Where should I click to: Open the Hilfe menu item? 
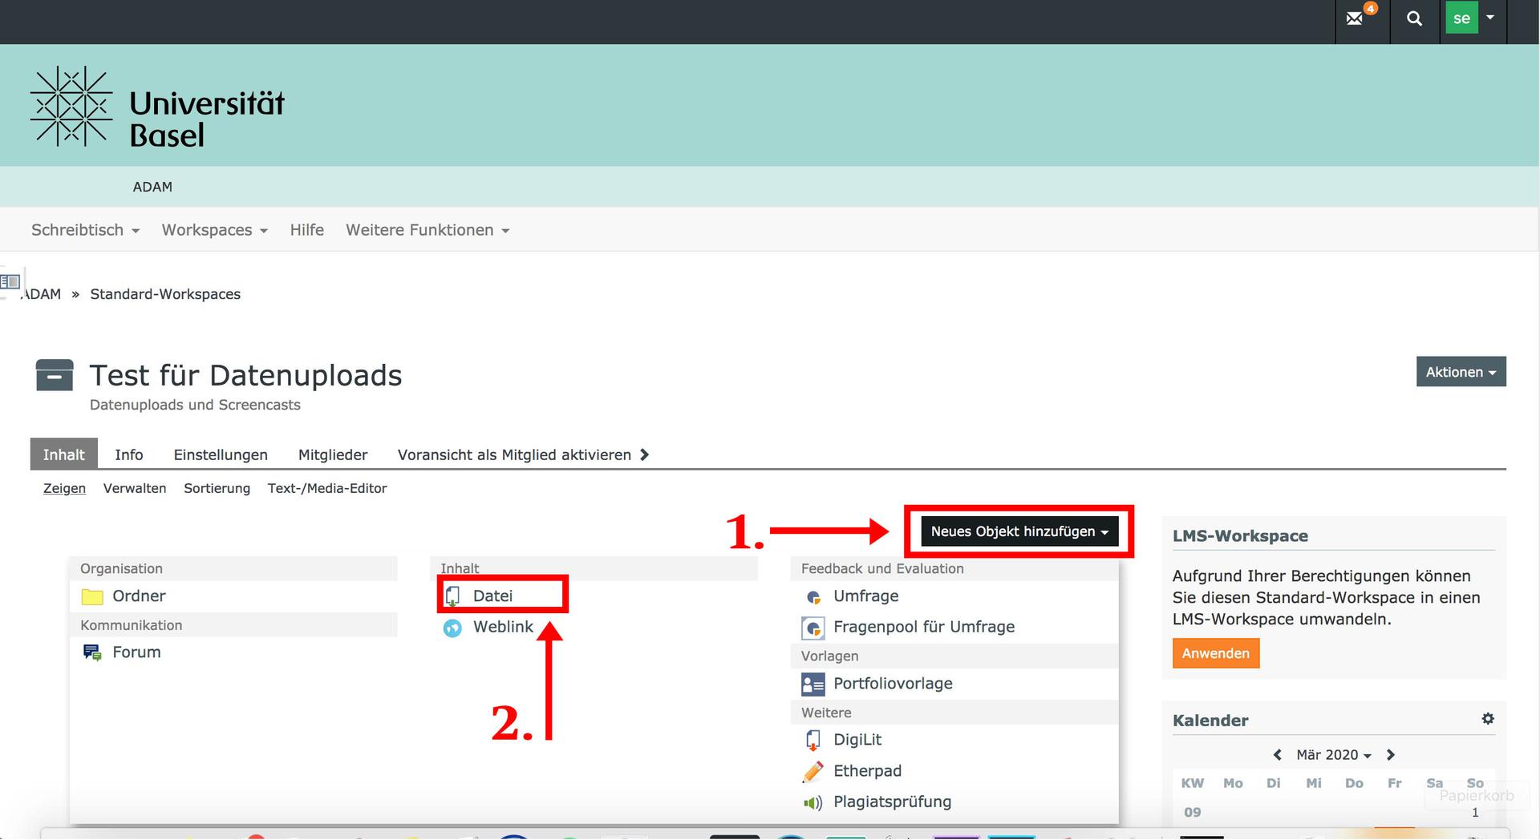[x=306, y=230]
